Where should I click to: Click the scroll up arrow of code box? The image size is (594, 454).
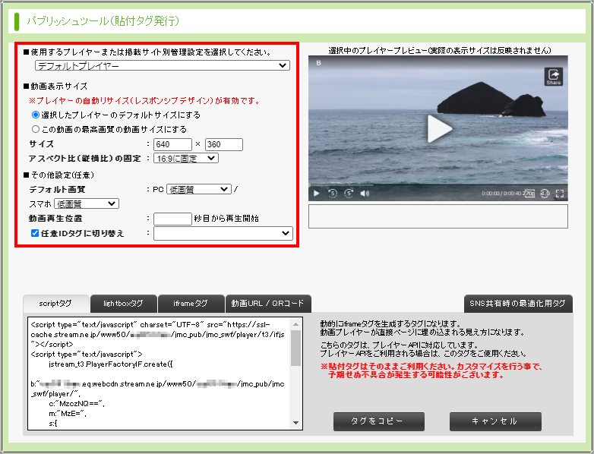click(296, 324)
